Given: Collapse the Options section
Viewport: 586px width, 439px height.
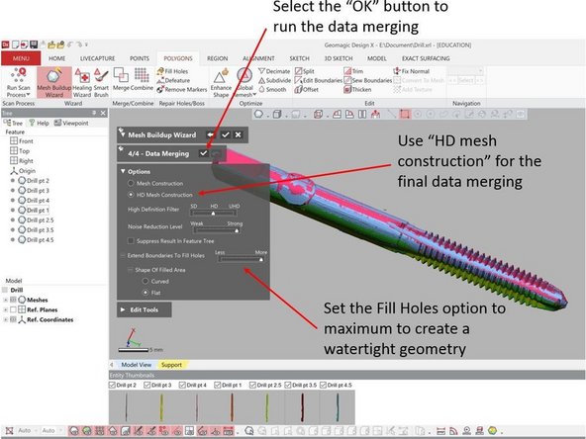Looking at the screenshot, I should click(x=123, y=171).
